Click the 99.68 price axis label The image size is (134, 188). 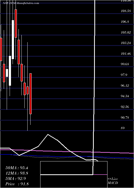tap(125, 64)
